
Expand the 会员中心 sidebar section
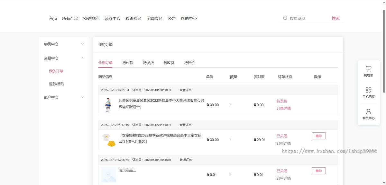82,44
